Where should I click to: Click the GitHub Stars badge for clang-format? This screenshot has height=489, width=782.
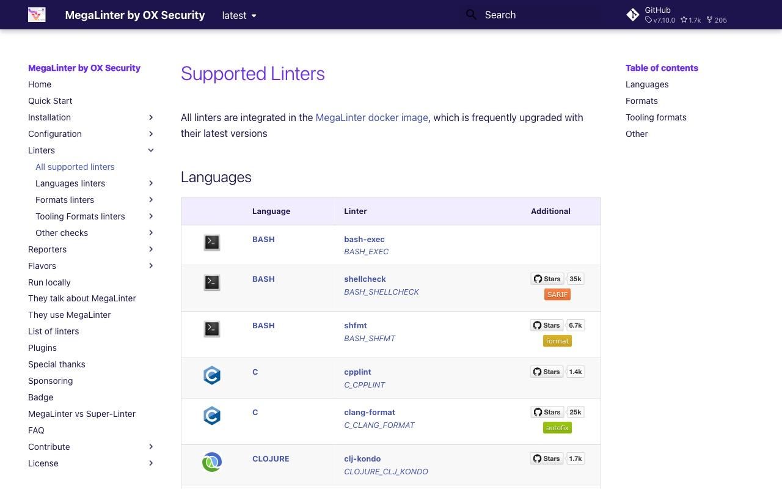pyautogui.click(x=557, y=412)
